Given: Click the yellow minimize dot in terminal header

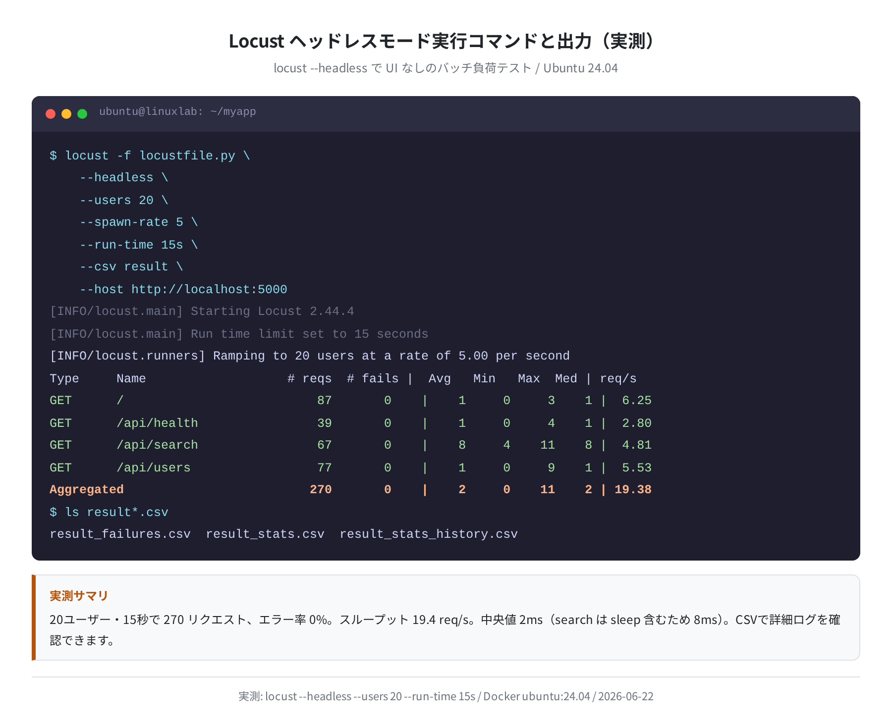Looking at the screenshot, I should pos(66,114).
